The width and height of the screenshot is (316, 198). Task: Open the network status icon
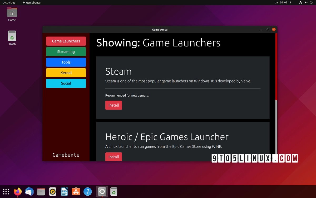click(301, 2)
